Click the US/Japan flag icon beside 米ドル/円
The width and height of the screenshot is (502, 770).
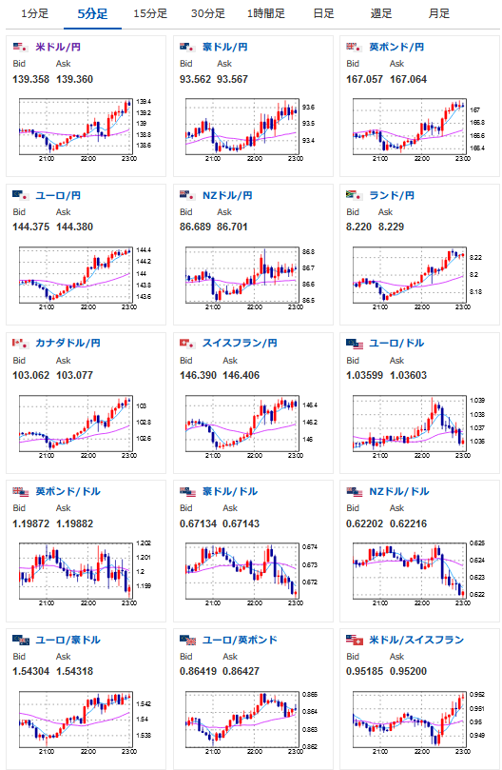tap(21, 48)
